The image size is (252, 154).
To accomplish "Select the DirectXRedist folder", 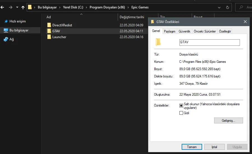I will (x=62, y=25).
